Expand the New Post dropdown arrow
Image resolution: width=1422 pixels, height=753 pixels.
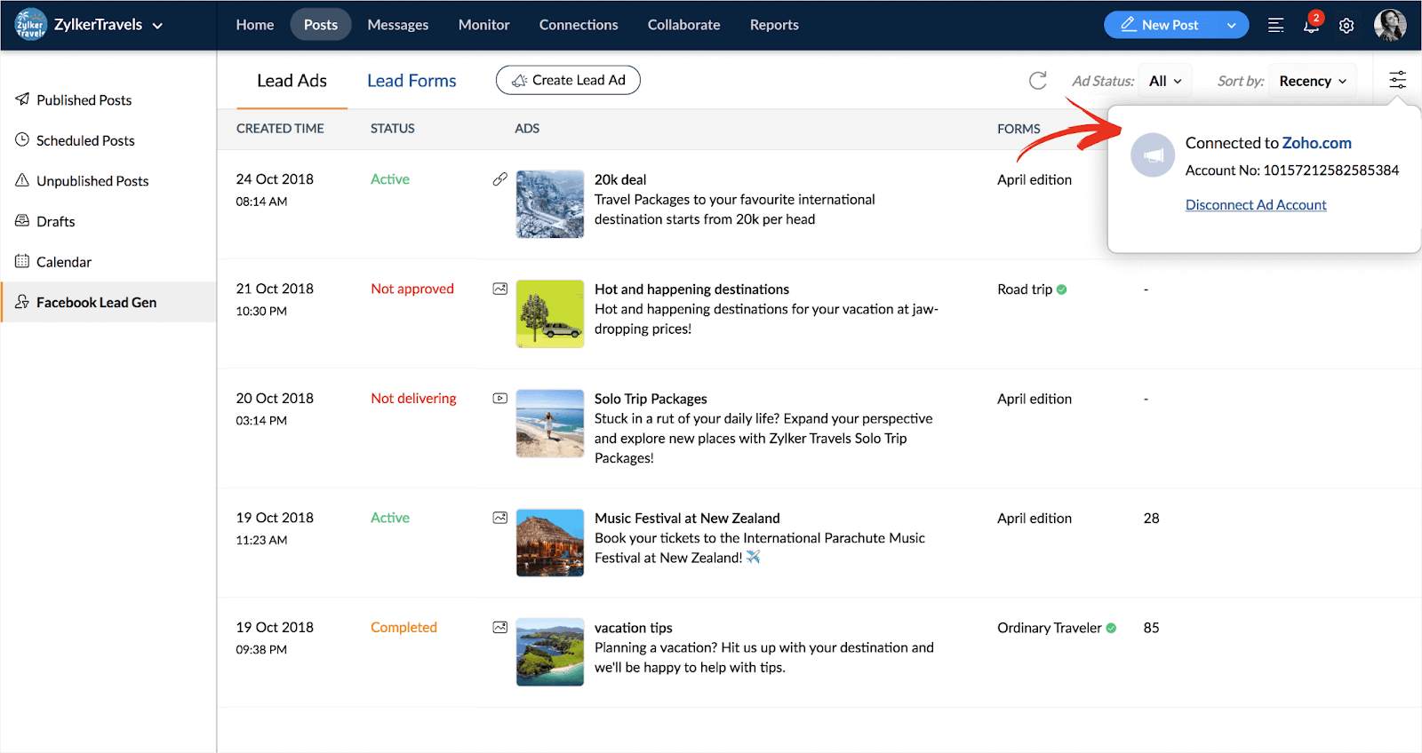1232,25
